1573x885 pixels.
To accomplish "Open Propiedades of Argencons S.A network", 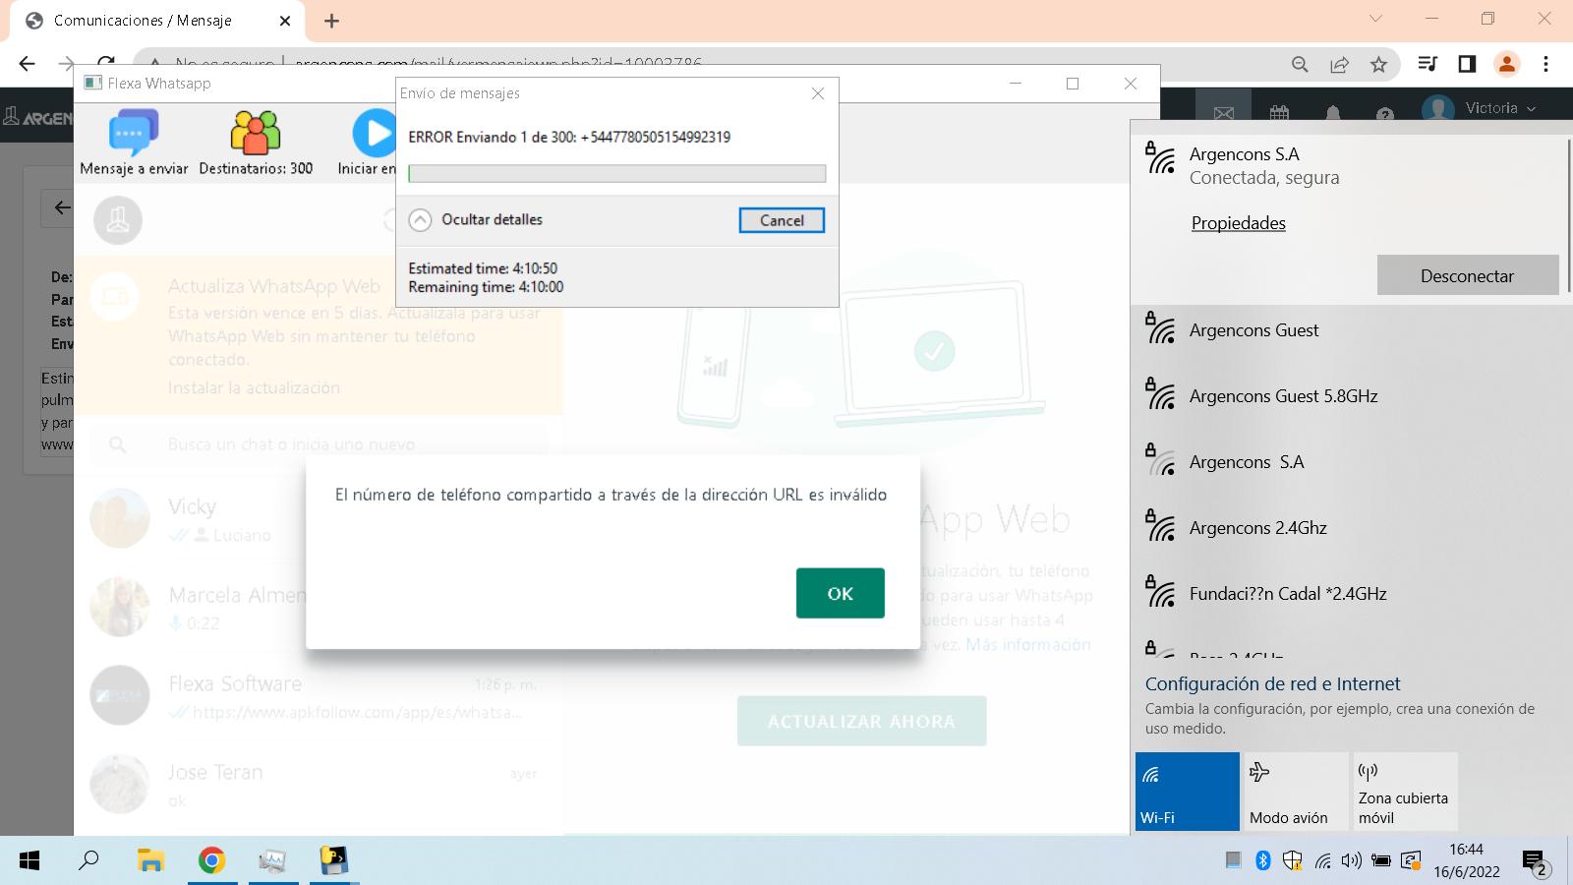I will click(x=1238, y=223).
